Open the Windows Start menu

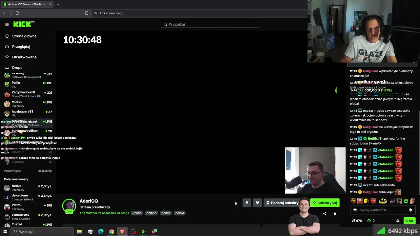click(x=5, y=232)
